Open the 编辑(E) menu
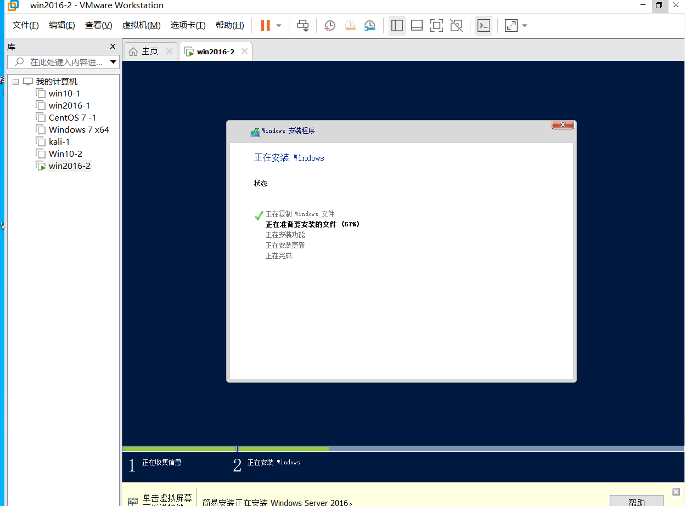 (x=61, y=25)
